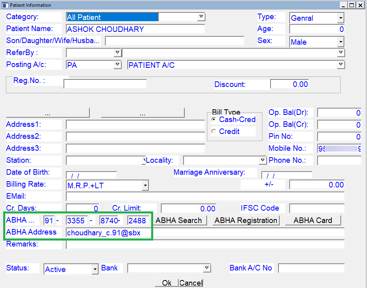Screen dimensions: 367x288
Task: Expand the Type dropdown showing Genral
Action: coord(340,18)
